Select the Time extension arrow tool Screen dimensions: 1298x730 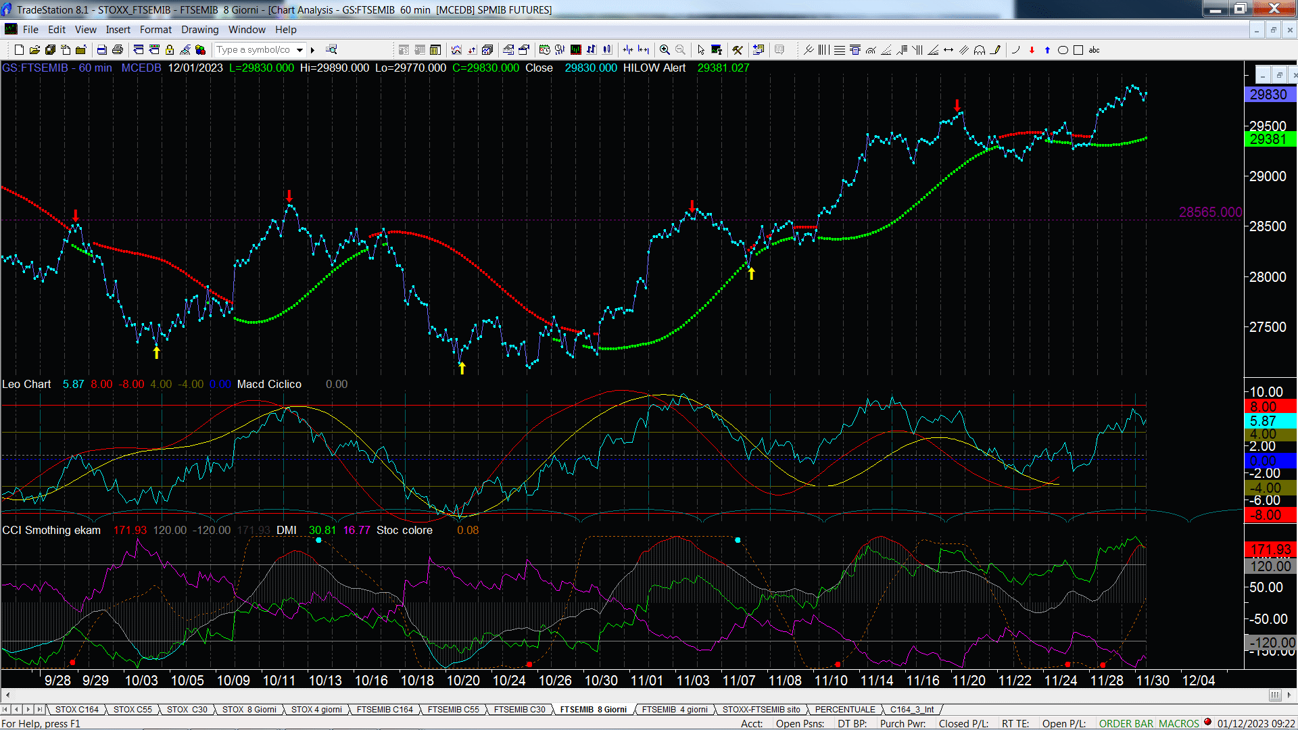(x=948, y=50)
